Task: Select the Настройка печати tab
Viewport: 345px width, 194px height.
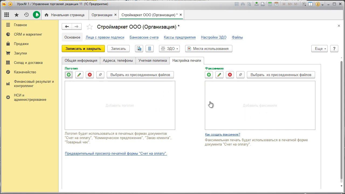Action: [187, 61]
